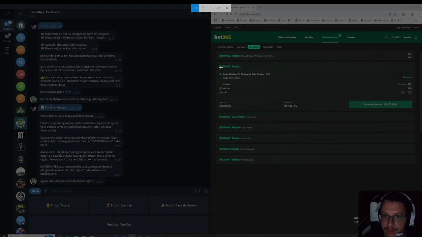Open TikTok bookmark
This screenshot has width=422, height=237.
pyautogui.click(x=300, y=20)
